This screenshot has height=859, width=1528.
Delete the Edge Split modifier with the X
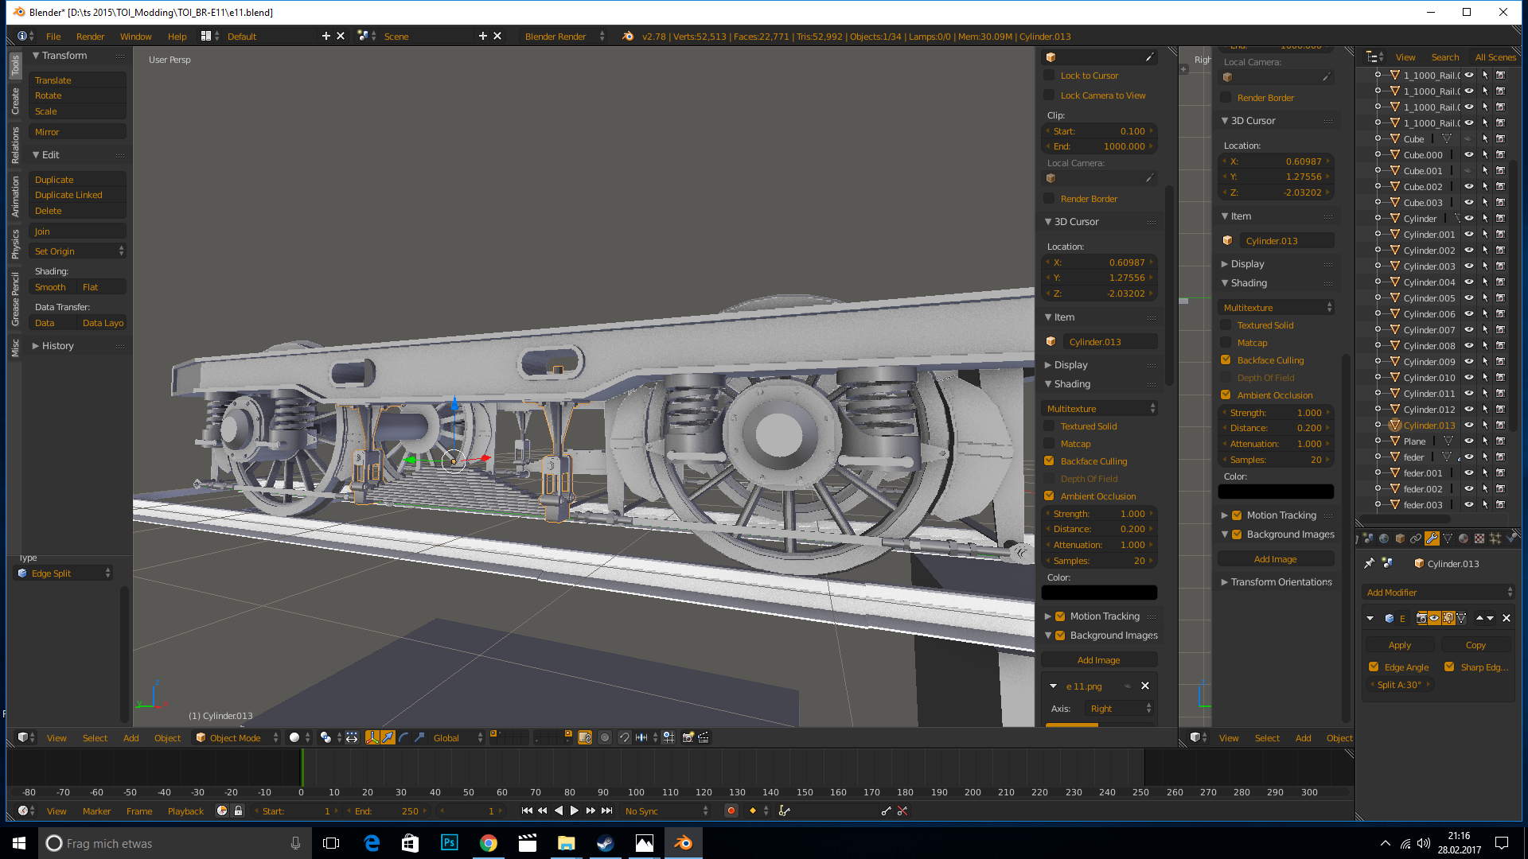tap(1506, 618)
